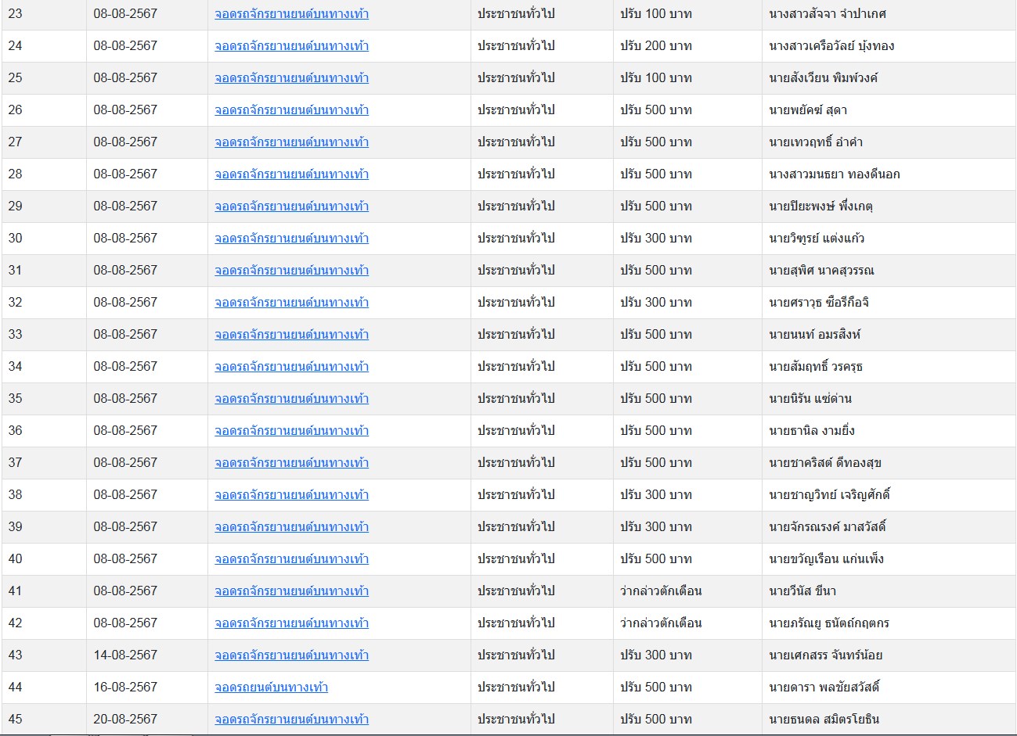Open row 42's offense link
Viewport: 1017px width, 736px height.
(291, 623)
